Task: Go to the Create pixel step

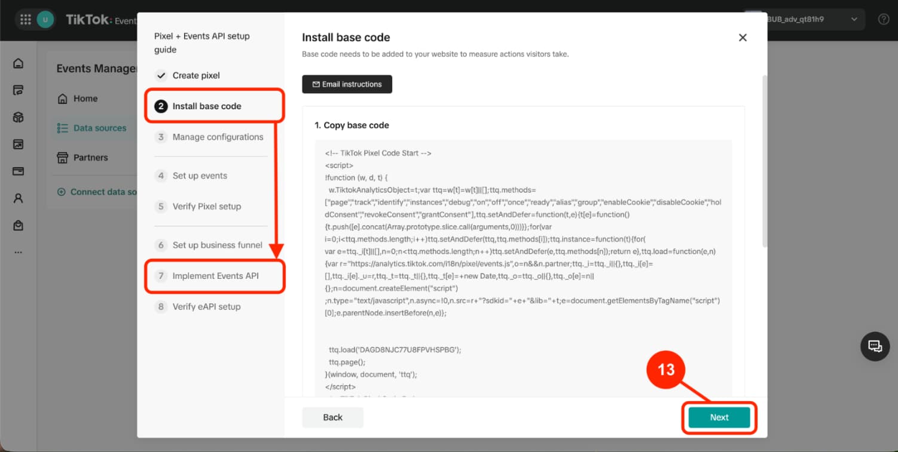Action: [196, 75]
